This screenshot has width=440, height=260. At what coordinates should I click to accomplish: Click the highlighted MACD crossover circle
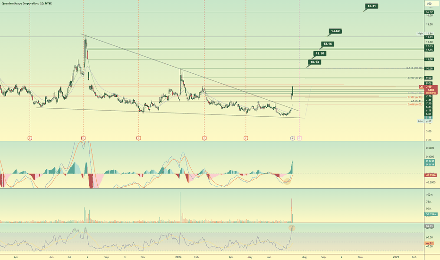[287, 182]
